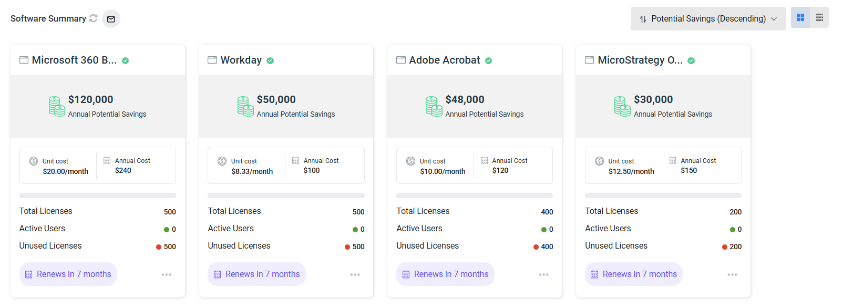This screenshot has height=308, width=843.
Task: Click the unit cost dollar icon for $8.33/month
Action: click(x=222, y=161)
